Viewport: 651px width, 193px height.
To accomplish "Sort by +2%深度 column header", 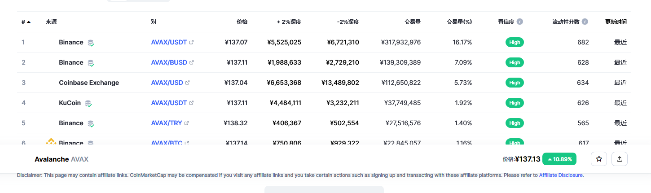I will 289,22.
